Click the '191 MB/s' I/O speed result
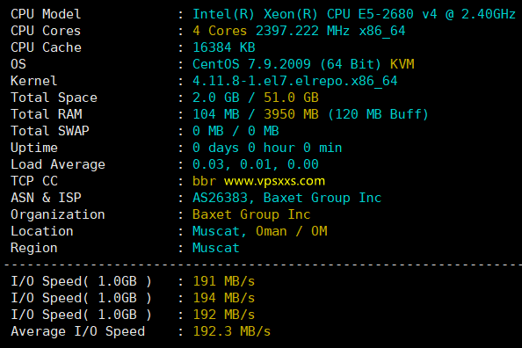The image size is (522, 348). click(224, 281)
